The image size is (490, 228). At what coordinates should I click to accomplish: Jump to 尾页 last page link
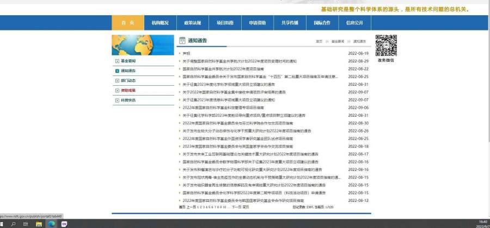[x=246, y=207]
